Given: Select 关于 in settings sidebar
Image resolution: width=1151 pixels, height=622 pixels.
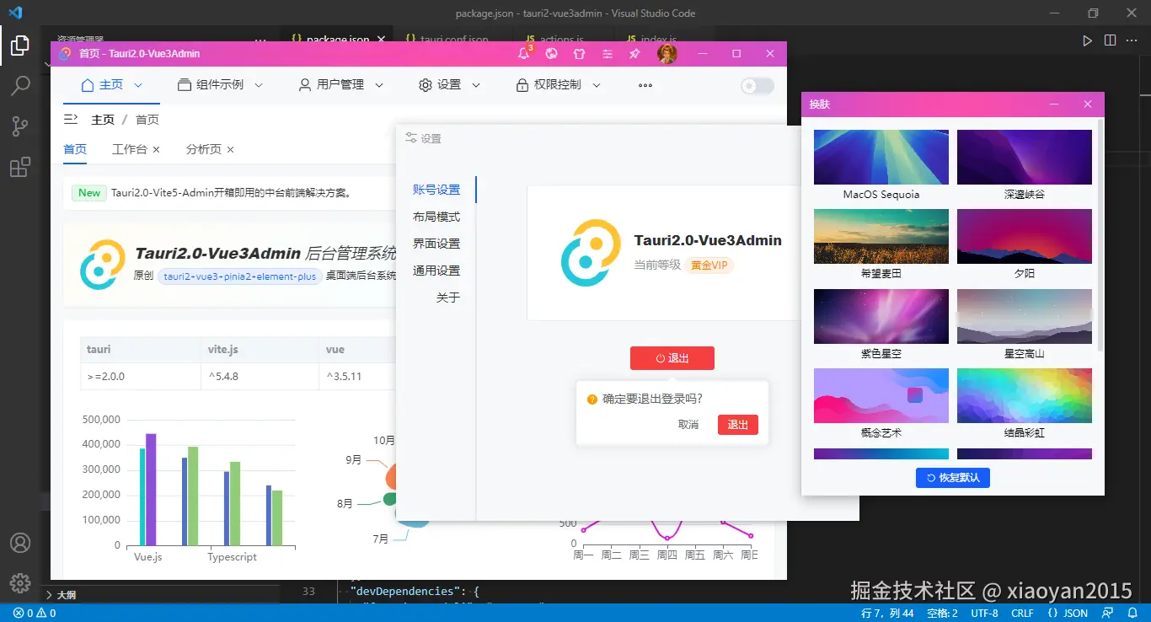Looking at the screenshot, I should pos(448,298).
